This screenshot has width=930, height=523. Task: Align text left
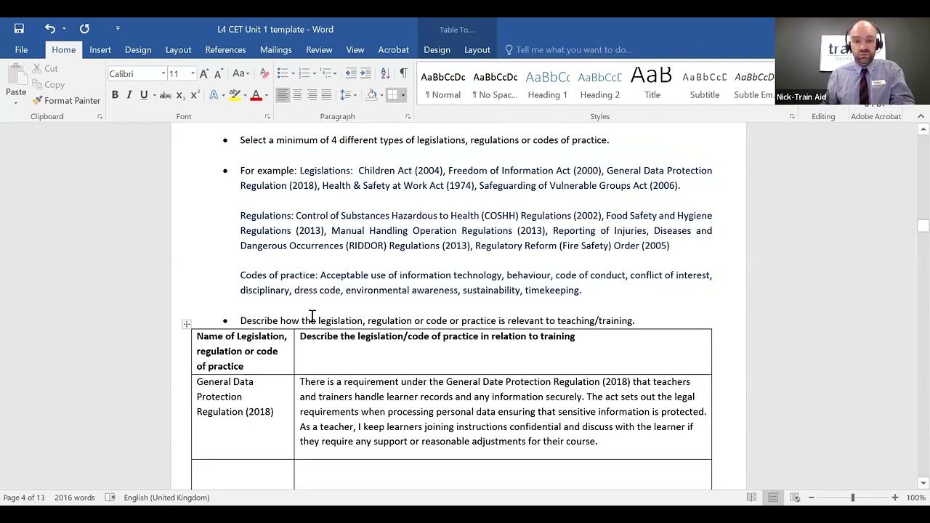pos(283,95)
